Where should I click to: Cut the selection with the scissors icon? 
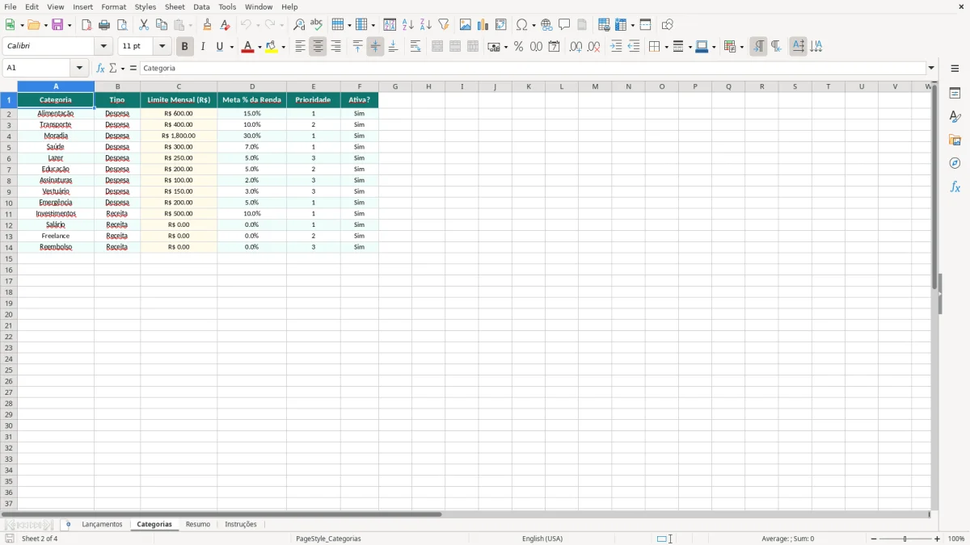tap(144, 25)
